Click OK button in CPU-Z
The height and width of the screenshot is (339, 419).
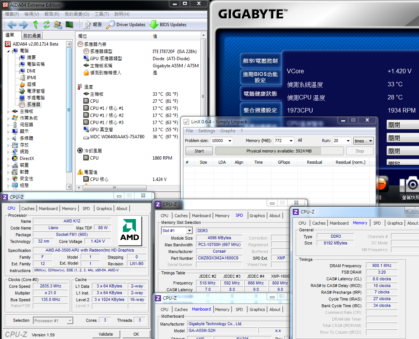coord(136,334)
